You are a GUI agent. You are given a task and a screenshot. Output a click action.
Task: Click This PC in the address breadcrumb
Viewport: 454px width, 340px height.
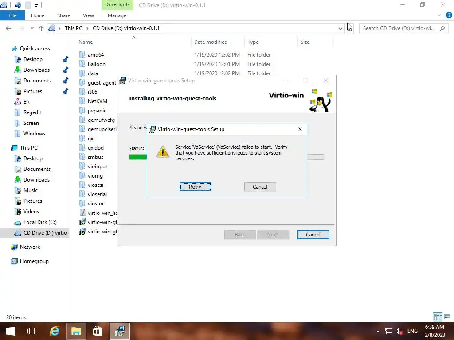tap(74, 28)
